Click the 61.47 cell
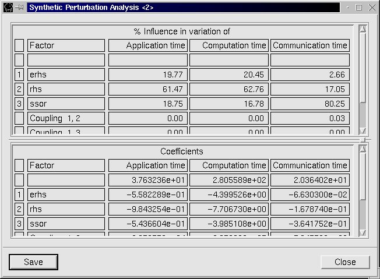Viewport: 380px width, 279px height. [148, 89]
